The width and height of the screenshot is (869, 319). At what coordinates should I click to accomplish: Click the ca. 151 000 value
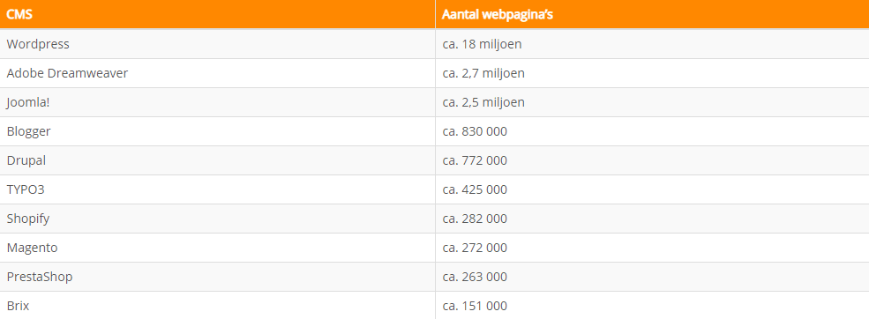(x=475, y=306)
